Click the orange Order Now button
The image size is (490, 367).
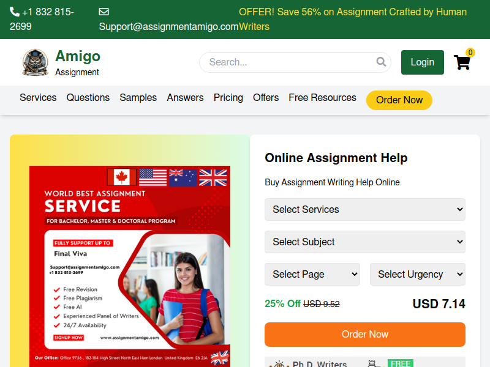tap(364, 335)
